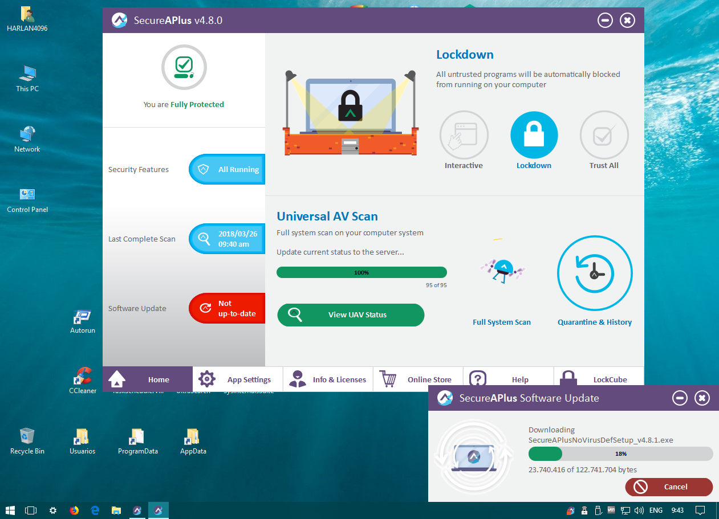The height and width of the screenshot is (519, 719).
Task: Open the Action Center notifications icon
Action: (701, 510)
